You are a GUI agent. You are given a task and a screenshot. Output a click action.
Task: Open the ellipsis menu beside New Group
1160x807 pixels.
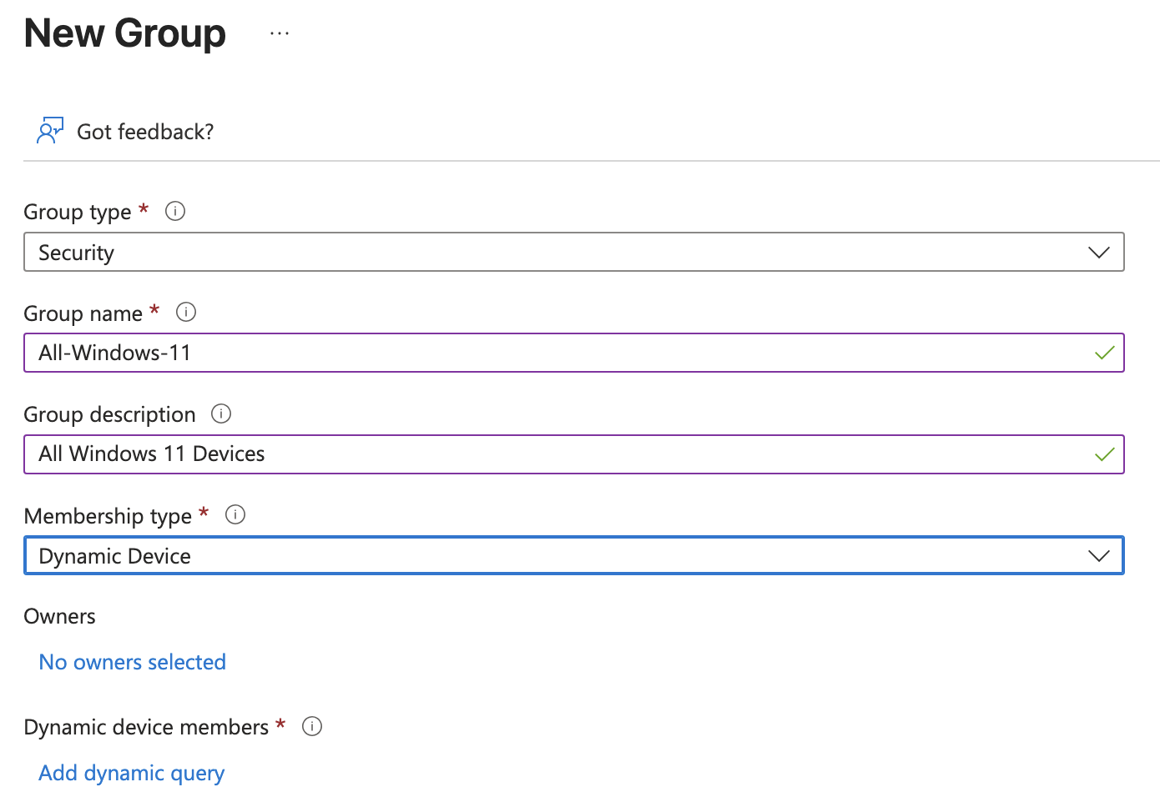278,32
